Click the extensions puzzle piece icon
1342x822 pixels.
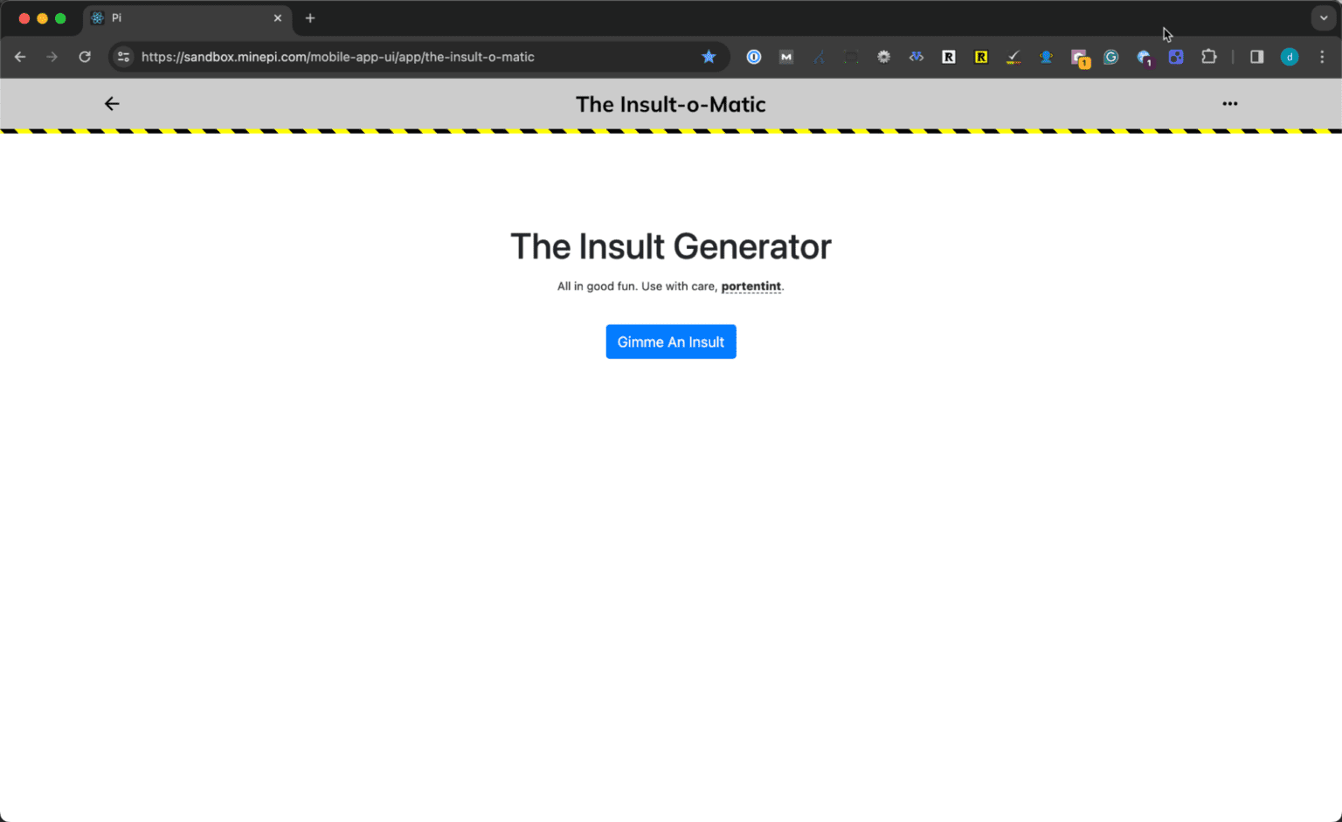[1209, 57]
